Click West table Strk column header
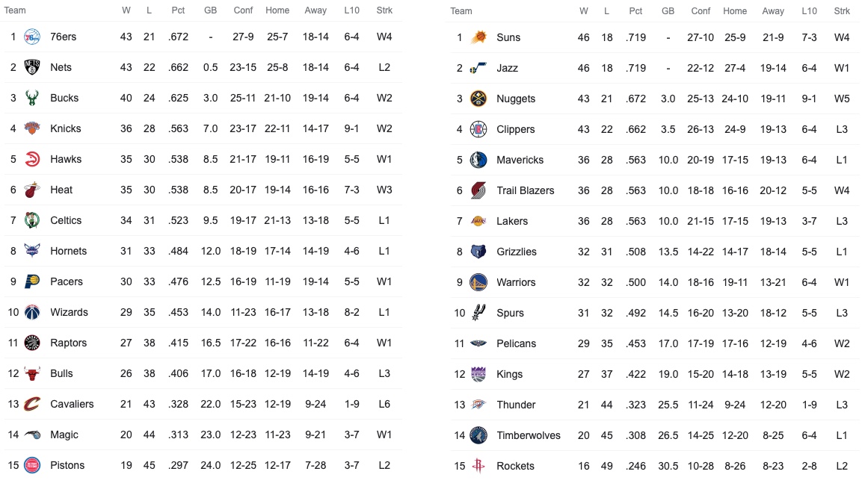Image resolution: width=865 pixels, height=495 pixels. tap(842, 11)
